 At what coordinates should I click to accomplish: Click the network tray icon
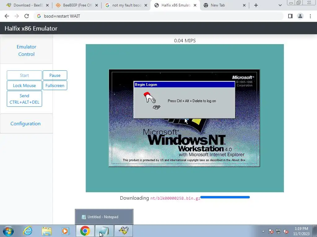[x=278, y=231]
